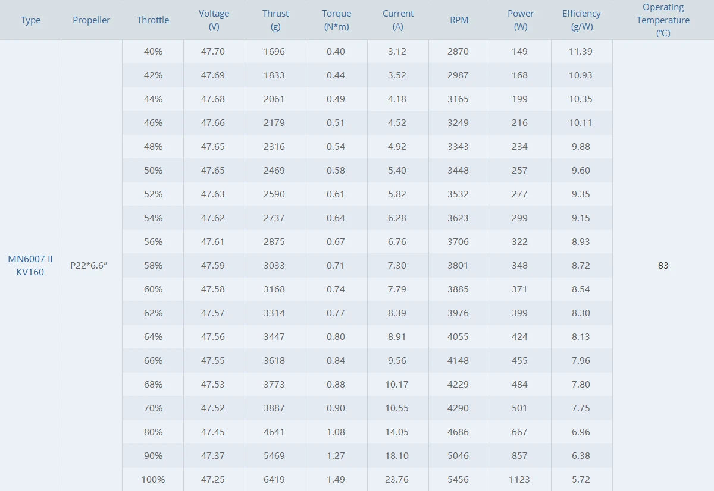
Task: Click thrust value 6419
Action: (274, 479)
